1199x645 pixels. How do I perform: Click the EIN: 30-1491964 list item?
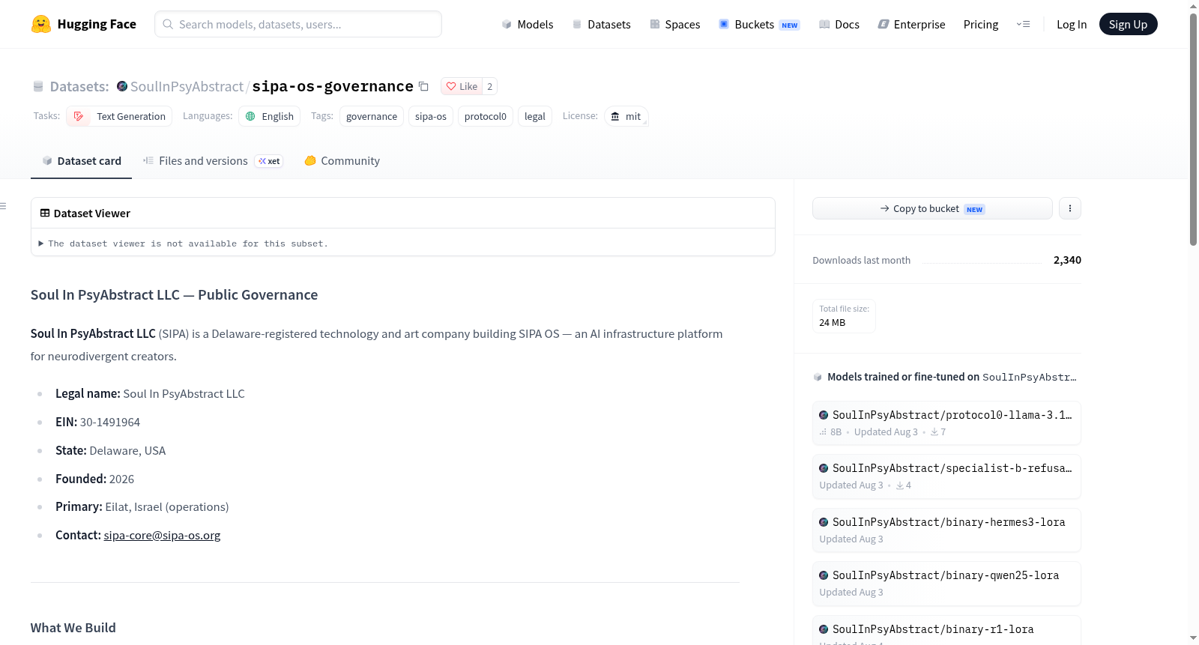(x=97, y=422)
